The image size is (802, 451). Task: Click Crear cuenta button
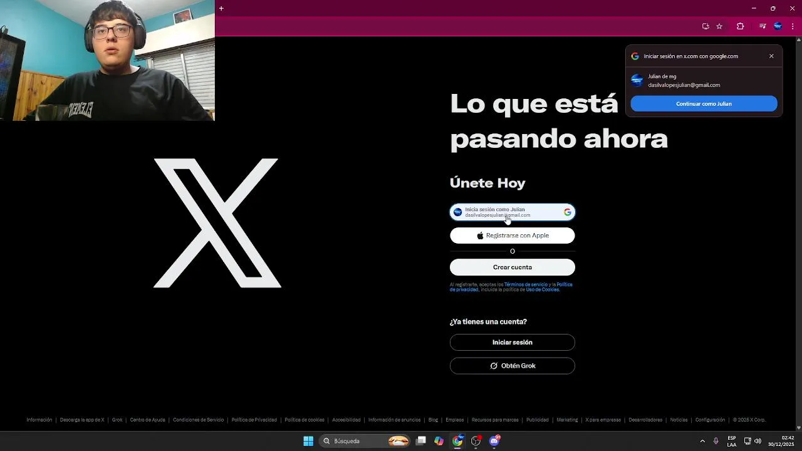(513, 267)
